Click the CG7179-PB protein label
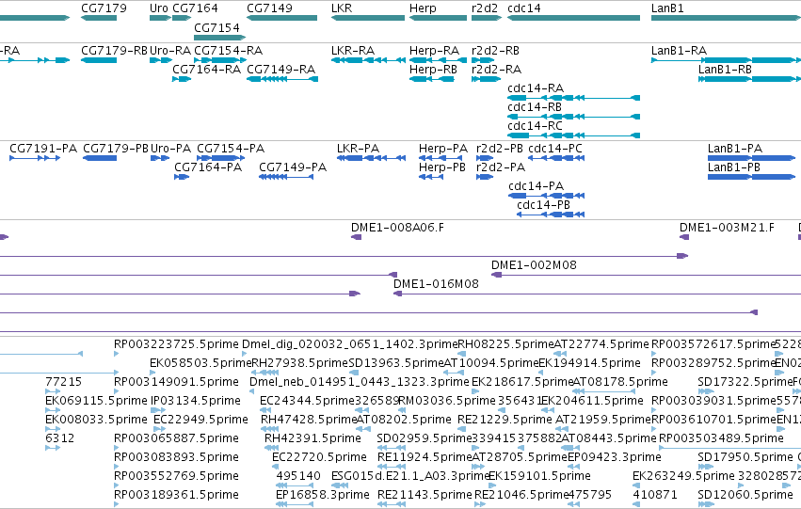The image size is (801, 509). point(116,149)
